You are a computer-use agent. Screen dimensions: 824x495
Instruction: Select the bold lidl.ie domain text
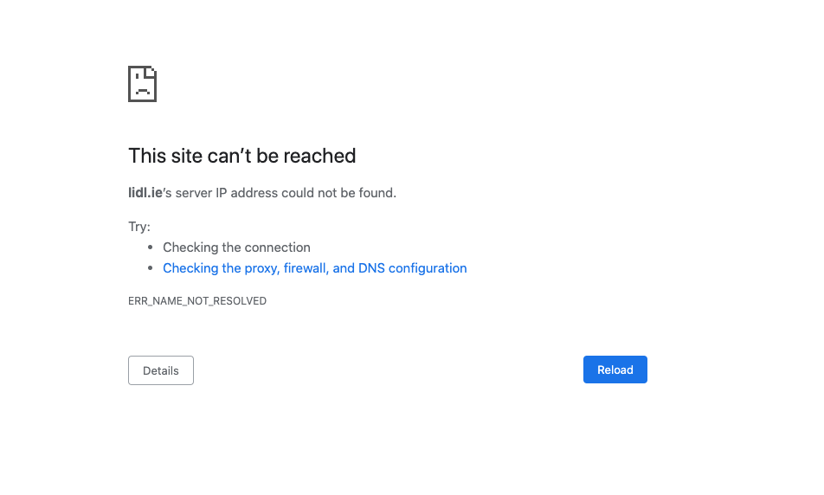point(145,193)
